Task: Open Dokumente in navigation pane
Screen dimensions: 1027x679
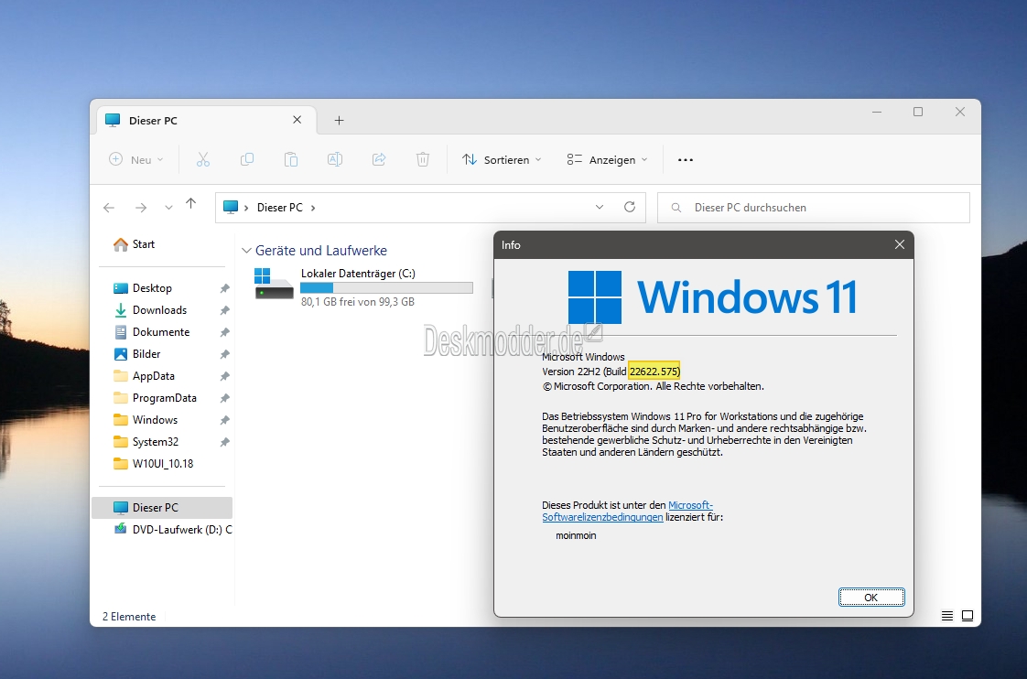Action: tap(160, 332)
